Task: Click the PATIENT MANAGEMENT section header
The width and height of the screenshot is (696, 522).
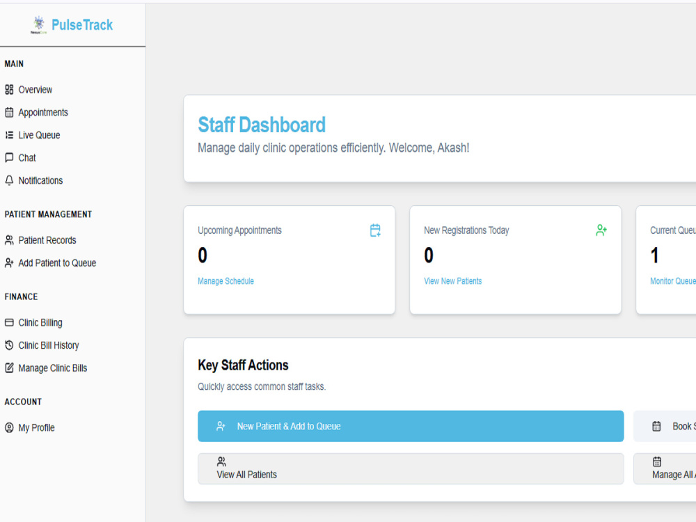Action: (49, 214)
